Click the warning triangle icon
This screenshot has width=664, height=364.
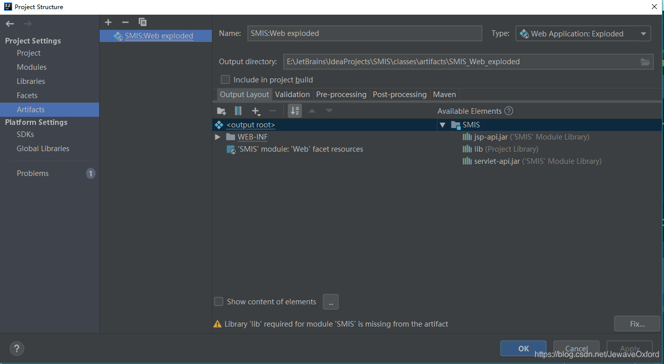217,324
